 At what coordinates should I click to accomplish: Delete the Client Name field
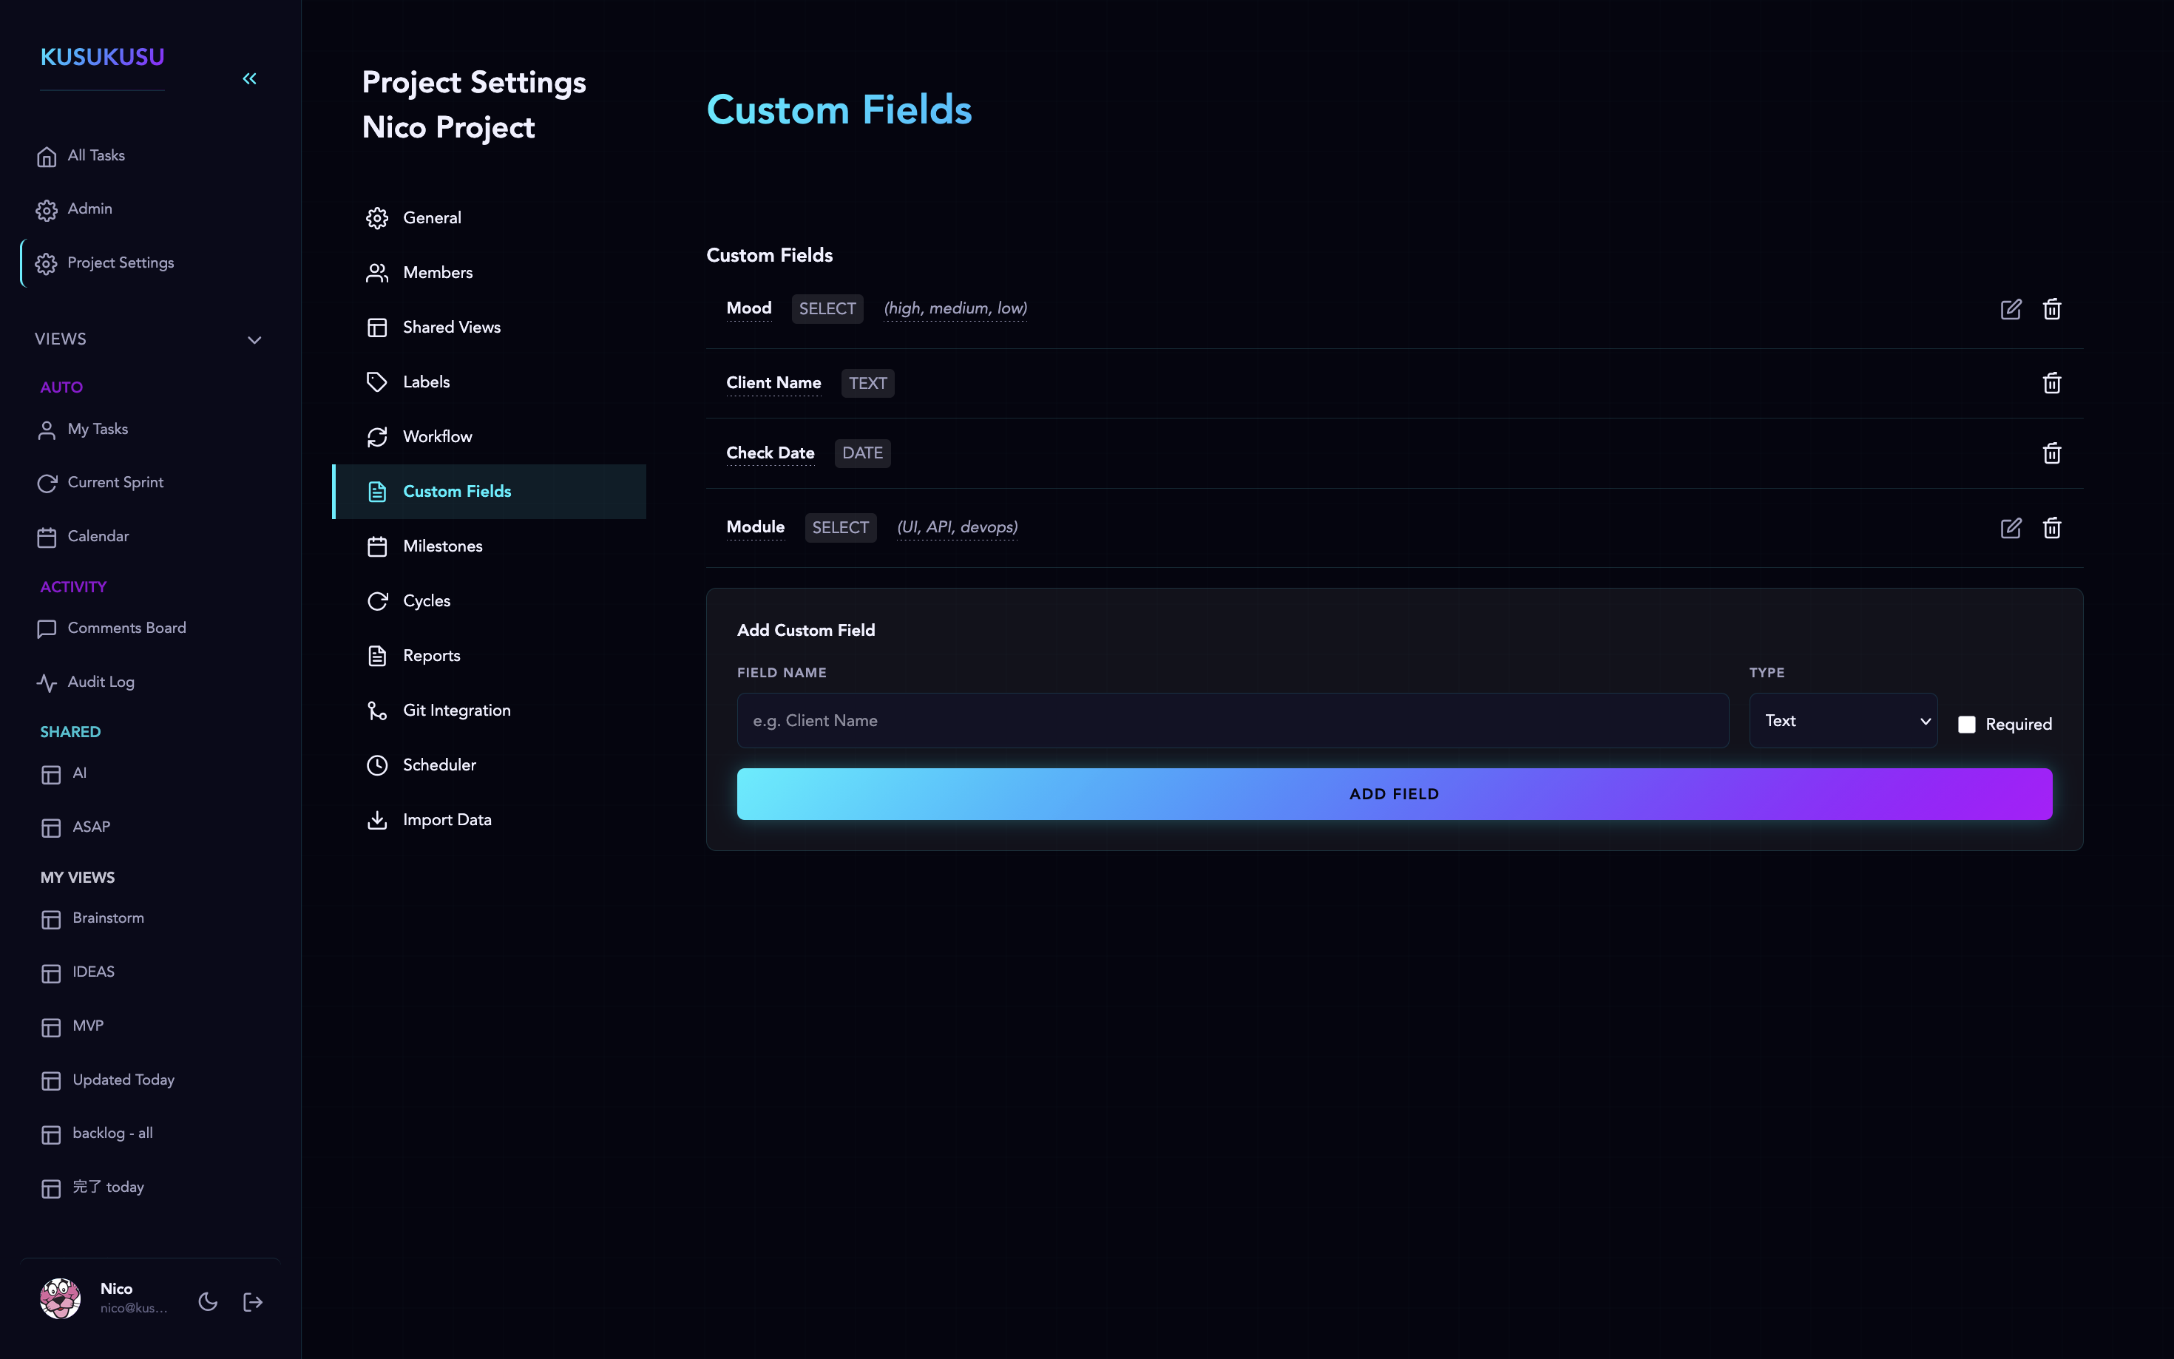2052,383
